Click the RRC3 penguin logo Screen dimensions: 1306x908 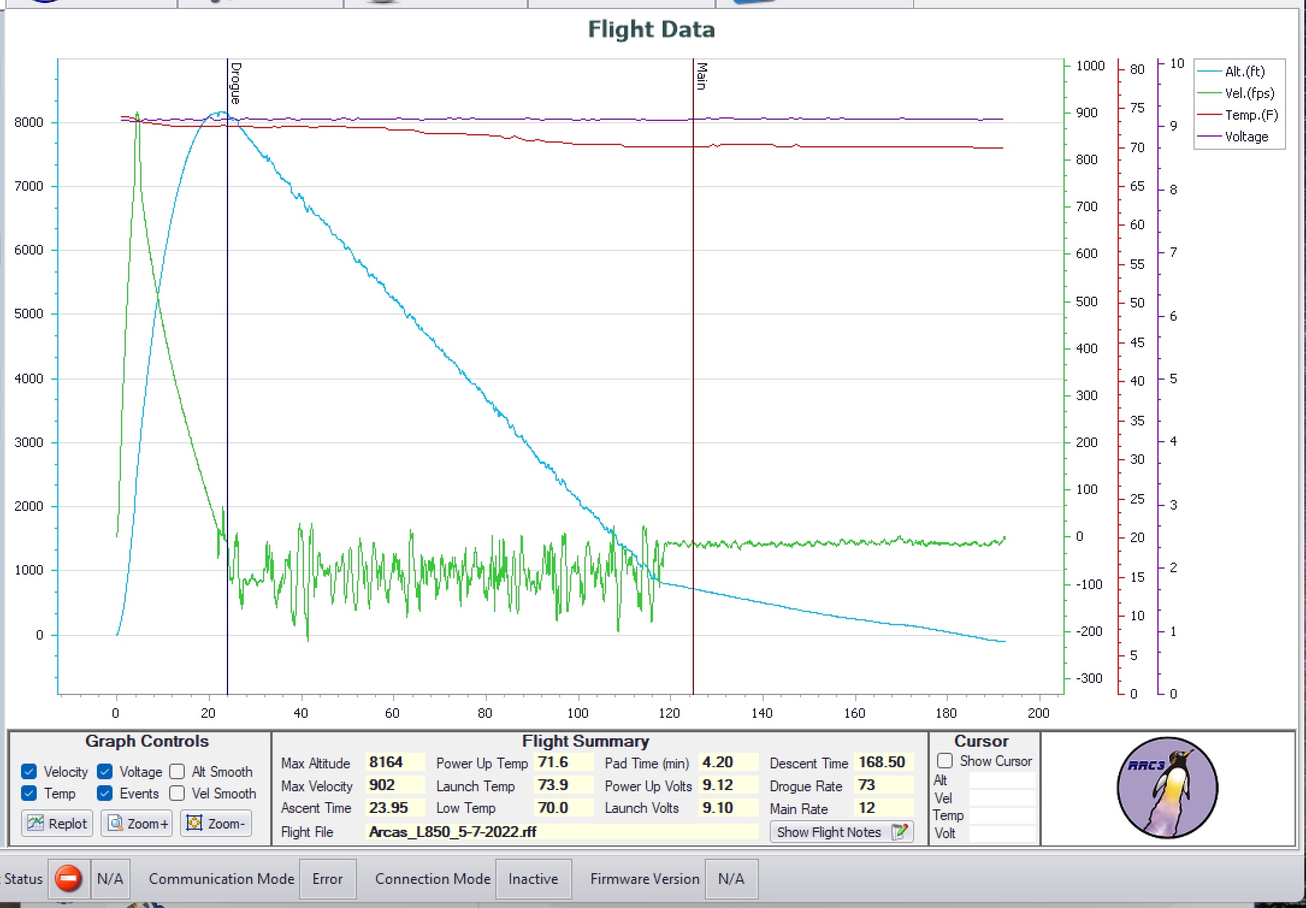(x=1167, y=788)
